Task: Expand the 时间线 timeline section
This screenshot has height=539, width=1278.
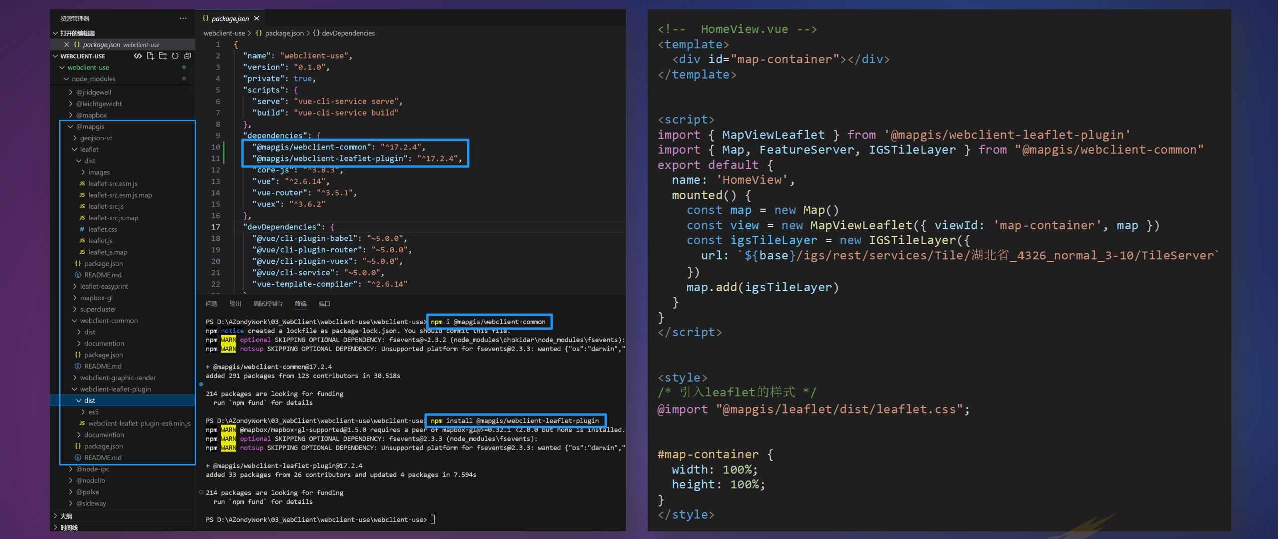Action: 55,527
